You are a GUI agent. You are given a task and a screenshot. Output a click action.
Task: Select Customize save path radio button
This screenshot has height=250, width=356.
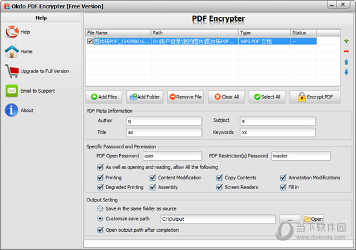(x=100, y=219)
